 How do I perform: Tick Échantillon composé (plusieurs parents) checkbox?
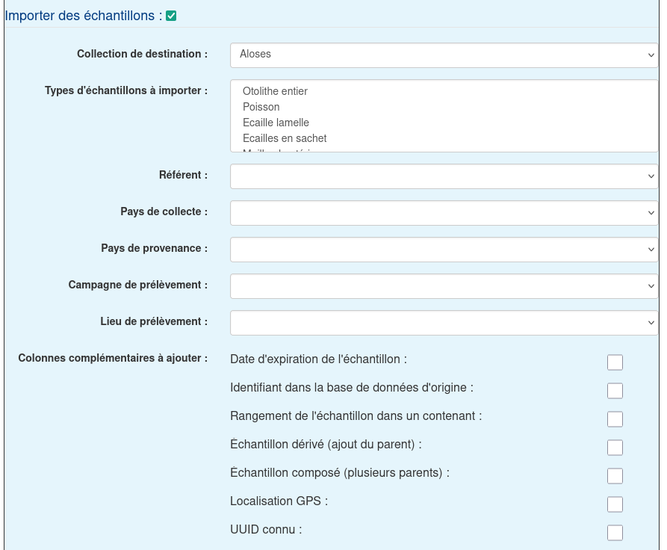615,476
